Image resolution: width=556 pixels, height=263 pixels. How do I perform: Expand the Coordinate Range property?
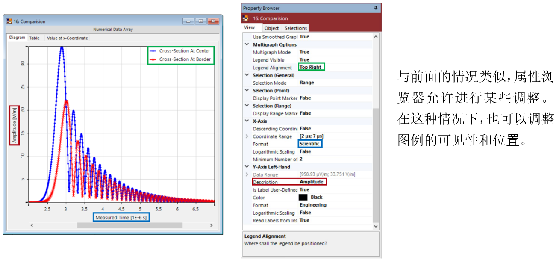(247, 136)
